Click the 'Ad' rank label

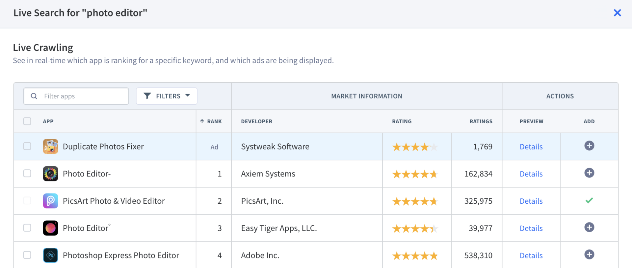pos(214,147)
